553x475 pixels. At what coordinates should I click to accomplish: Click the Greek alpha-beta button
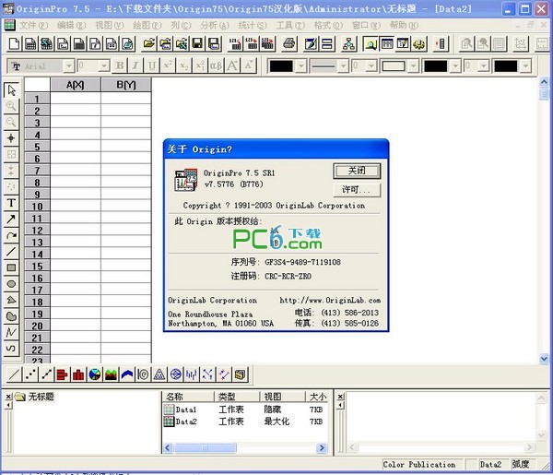click(217, 65)
